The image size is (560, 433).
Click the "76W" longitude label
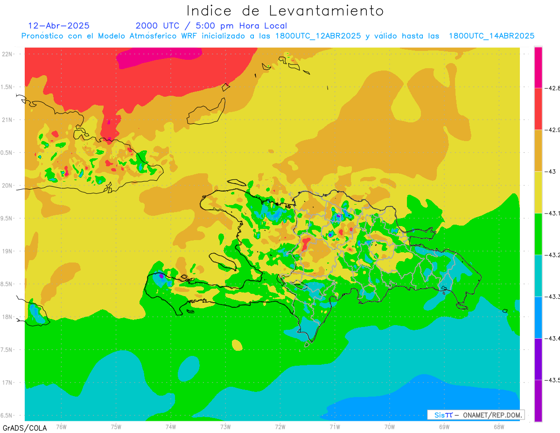(x=61, y=427)
